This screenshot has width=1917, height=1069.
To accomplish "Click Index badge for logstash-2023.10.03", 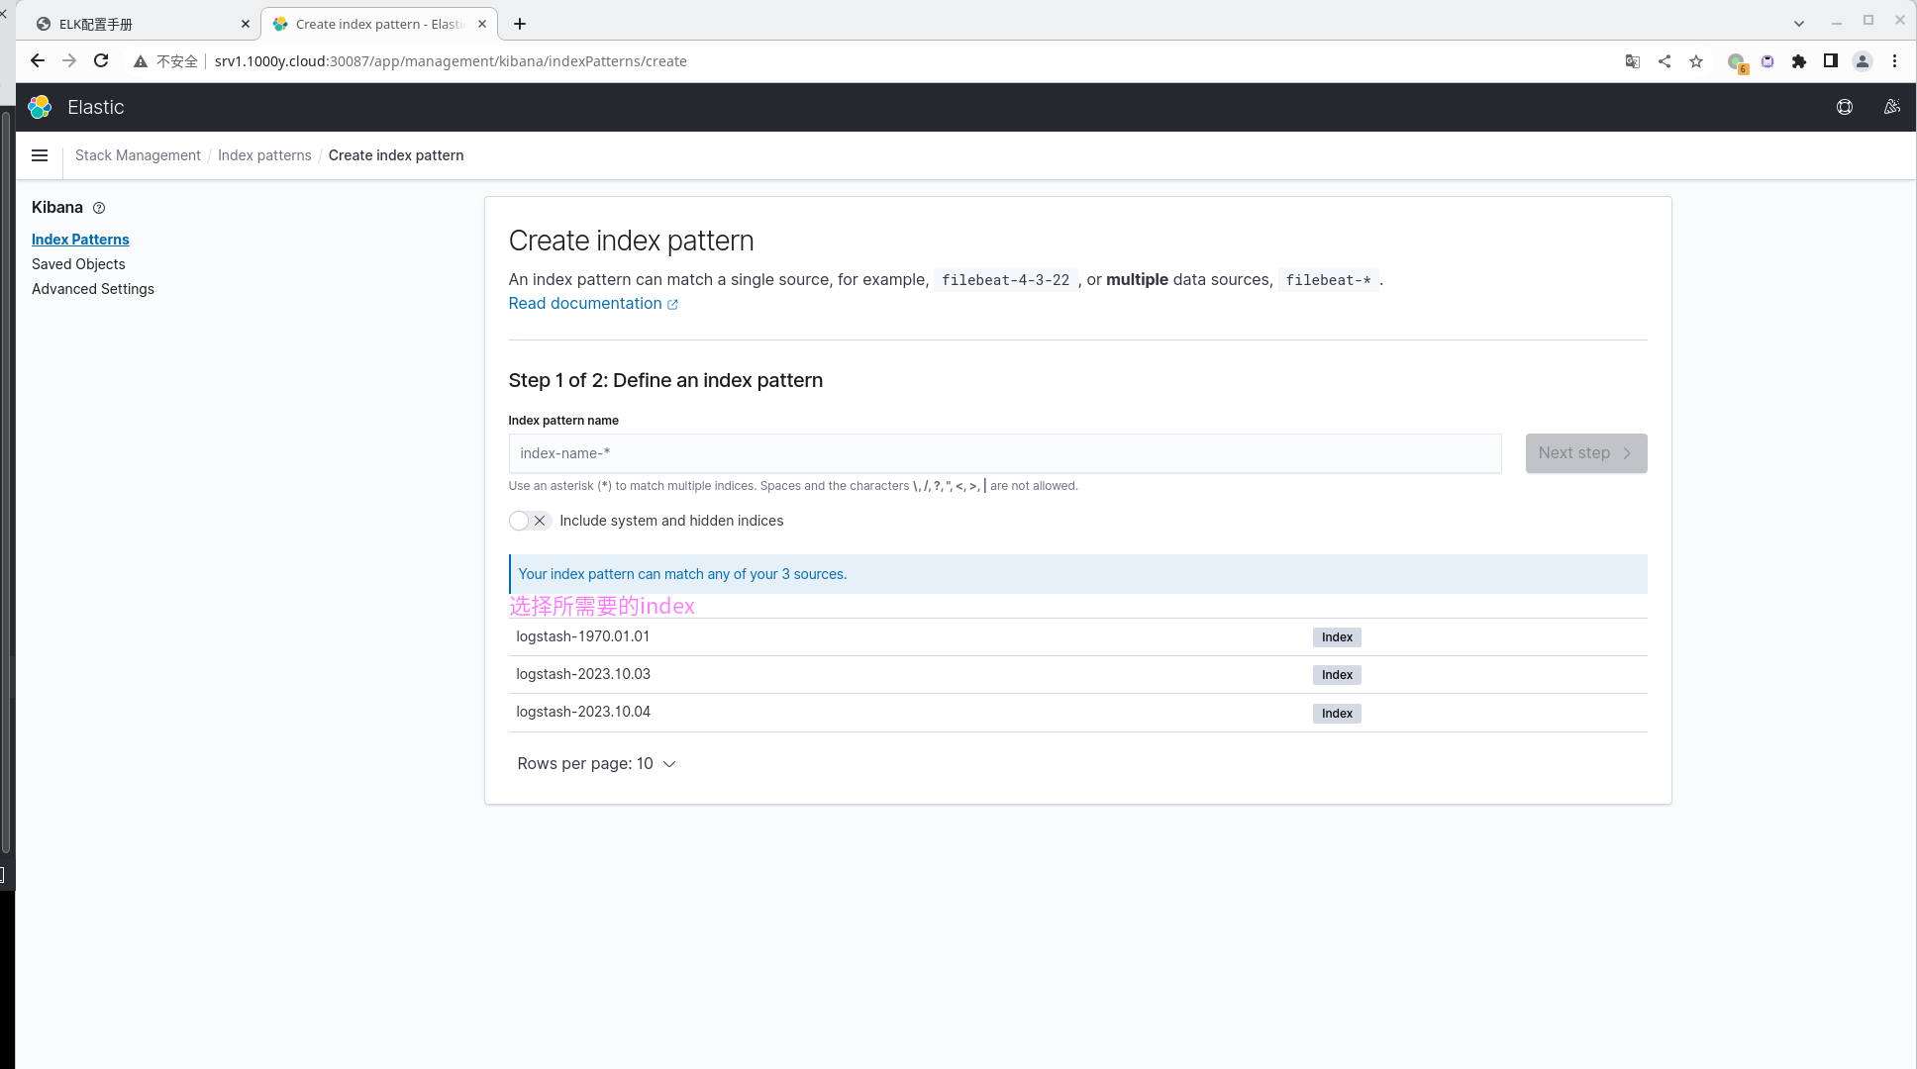I will pyautogui.click(x=1337, y=675).
